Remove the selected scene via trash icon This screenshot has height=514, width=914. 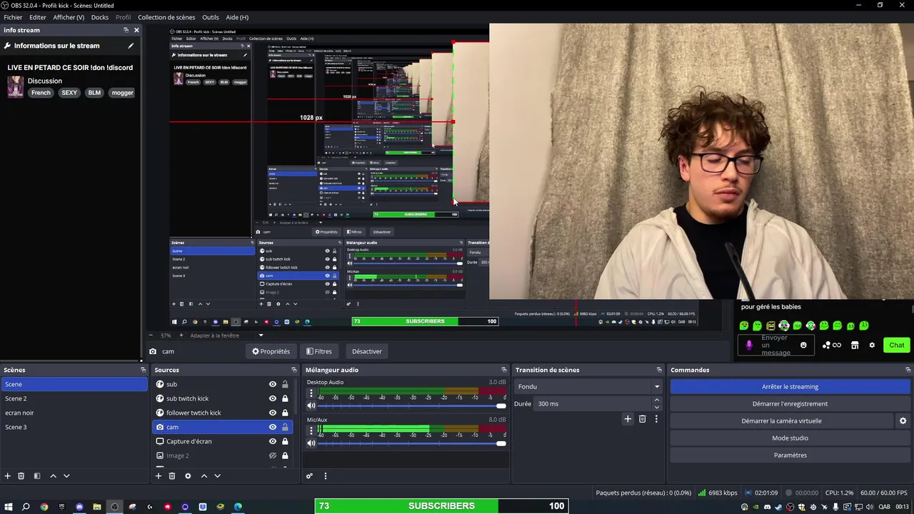21,476
